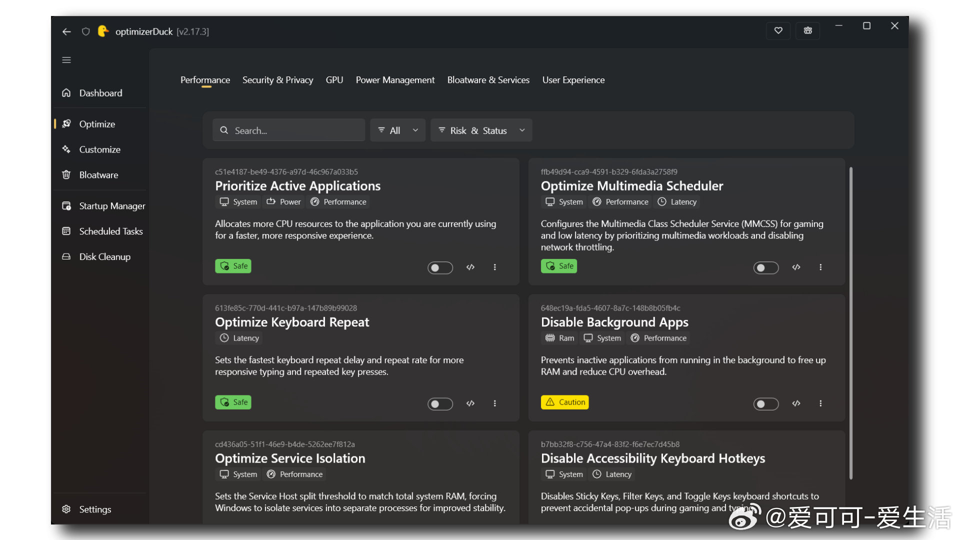Enable Disable Background Apps toggle
960x540 pixels.
pyautogui.click(x=766, y=404)
